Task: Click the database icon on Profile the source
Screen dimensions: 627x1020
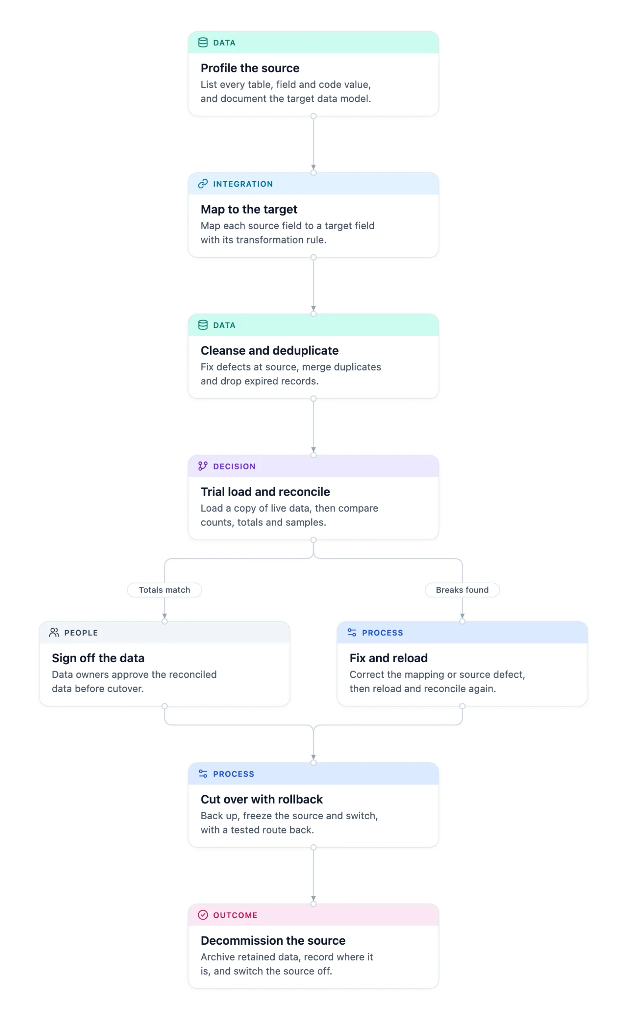Action: pos(203,42)
